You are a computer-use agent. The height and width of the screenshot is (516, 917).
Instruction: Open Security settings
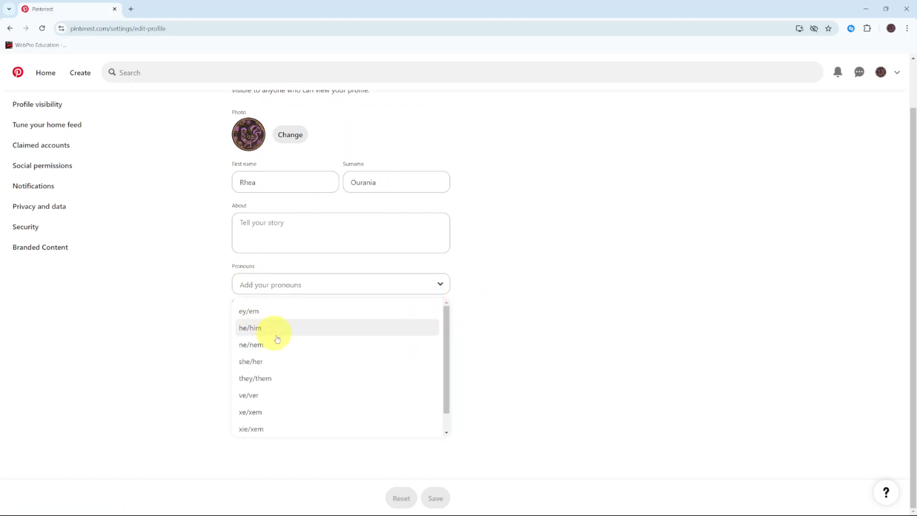coord(26,227)
